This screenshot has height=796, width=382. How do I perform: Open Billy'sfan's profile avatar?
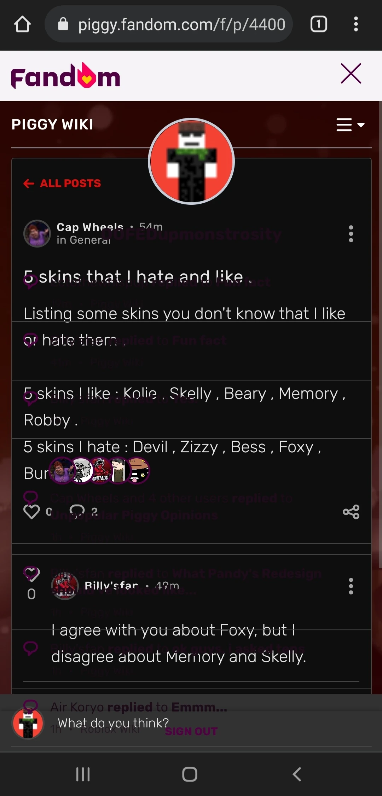pos(65,586)
